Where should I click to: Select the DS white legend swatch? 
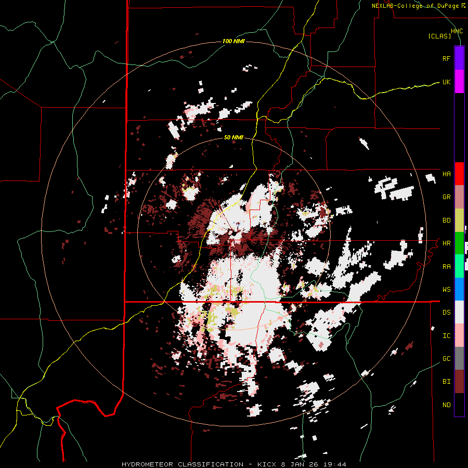pos(459,312)
